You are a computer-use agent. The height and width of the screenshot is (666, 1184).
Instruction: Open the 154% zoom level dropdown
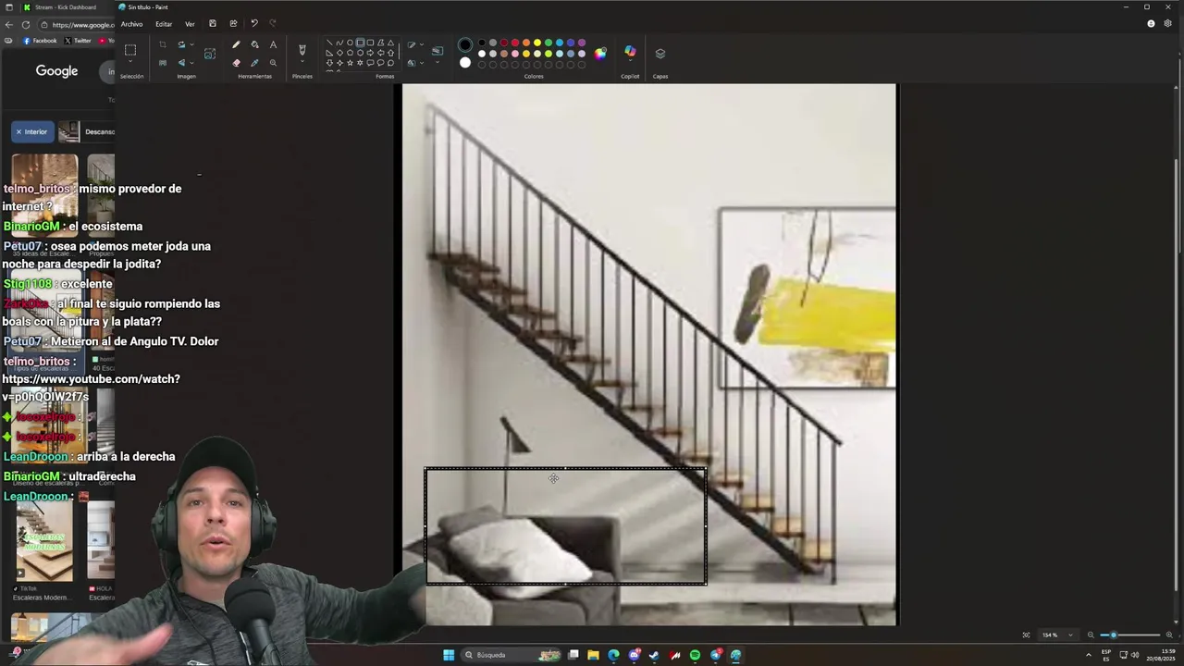pos(1057,635)
